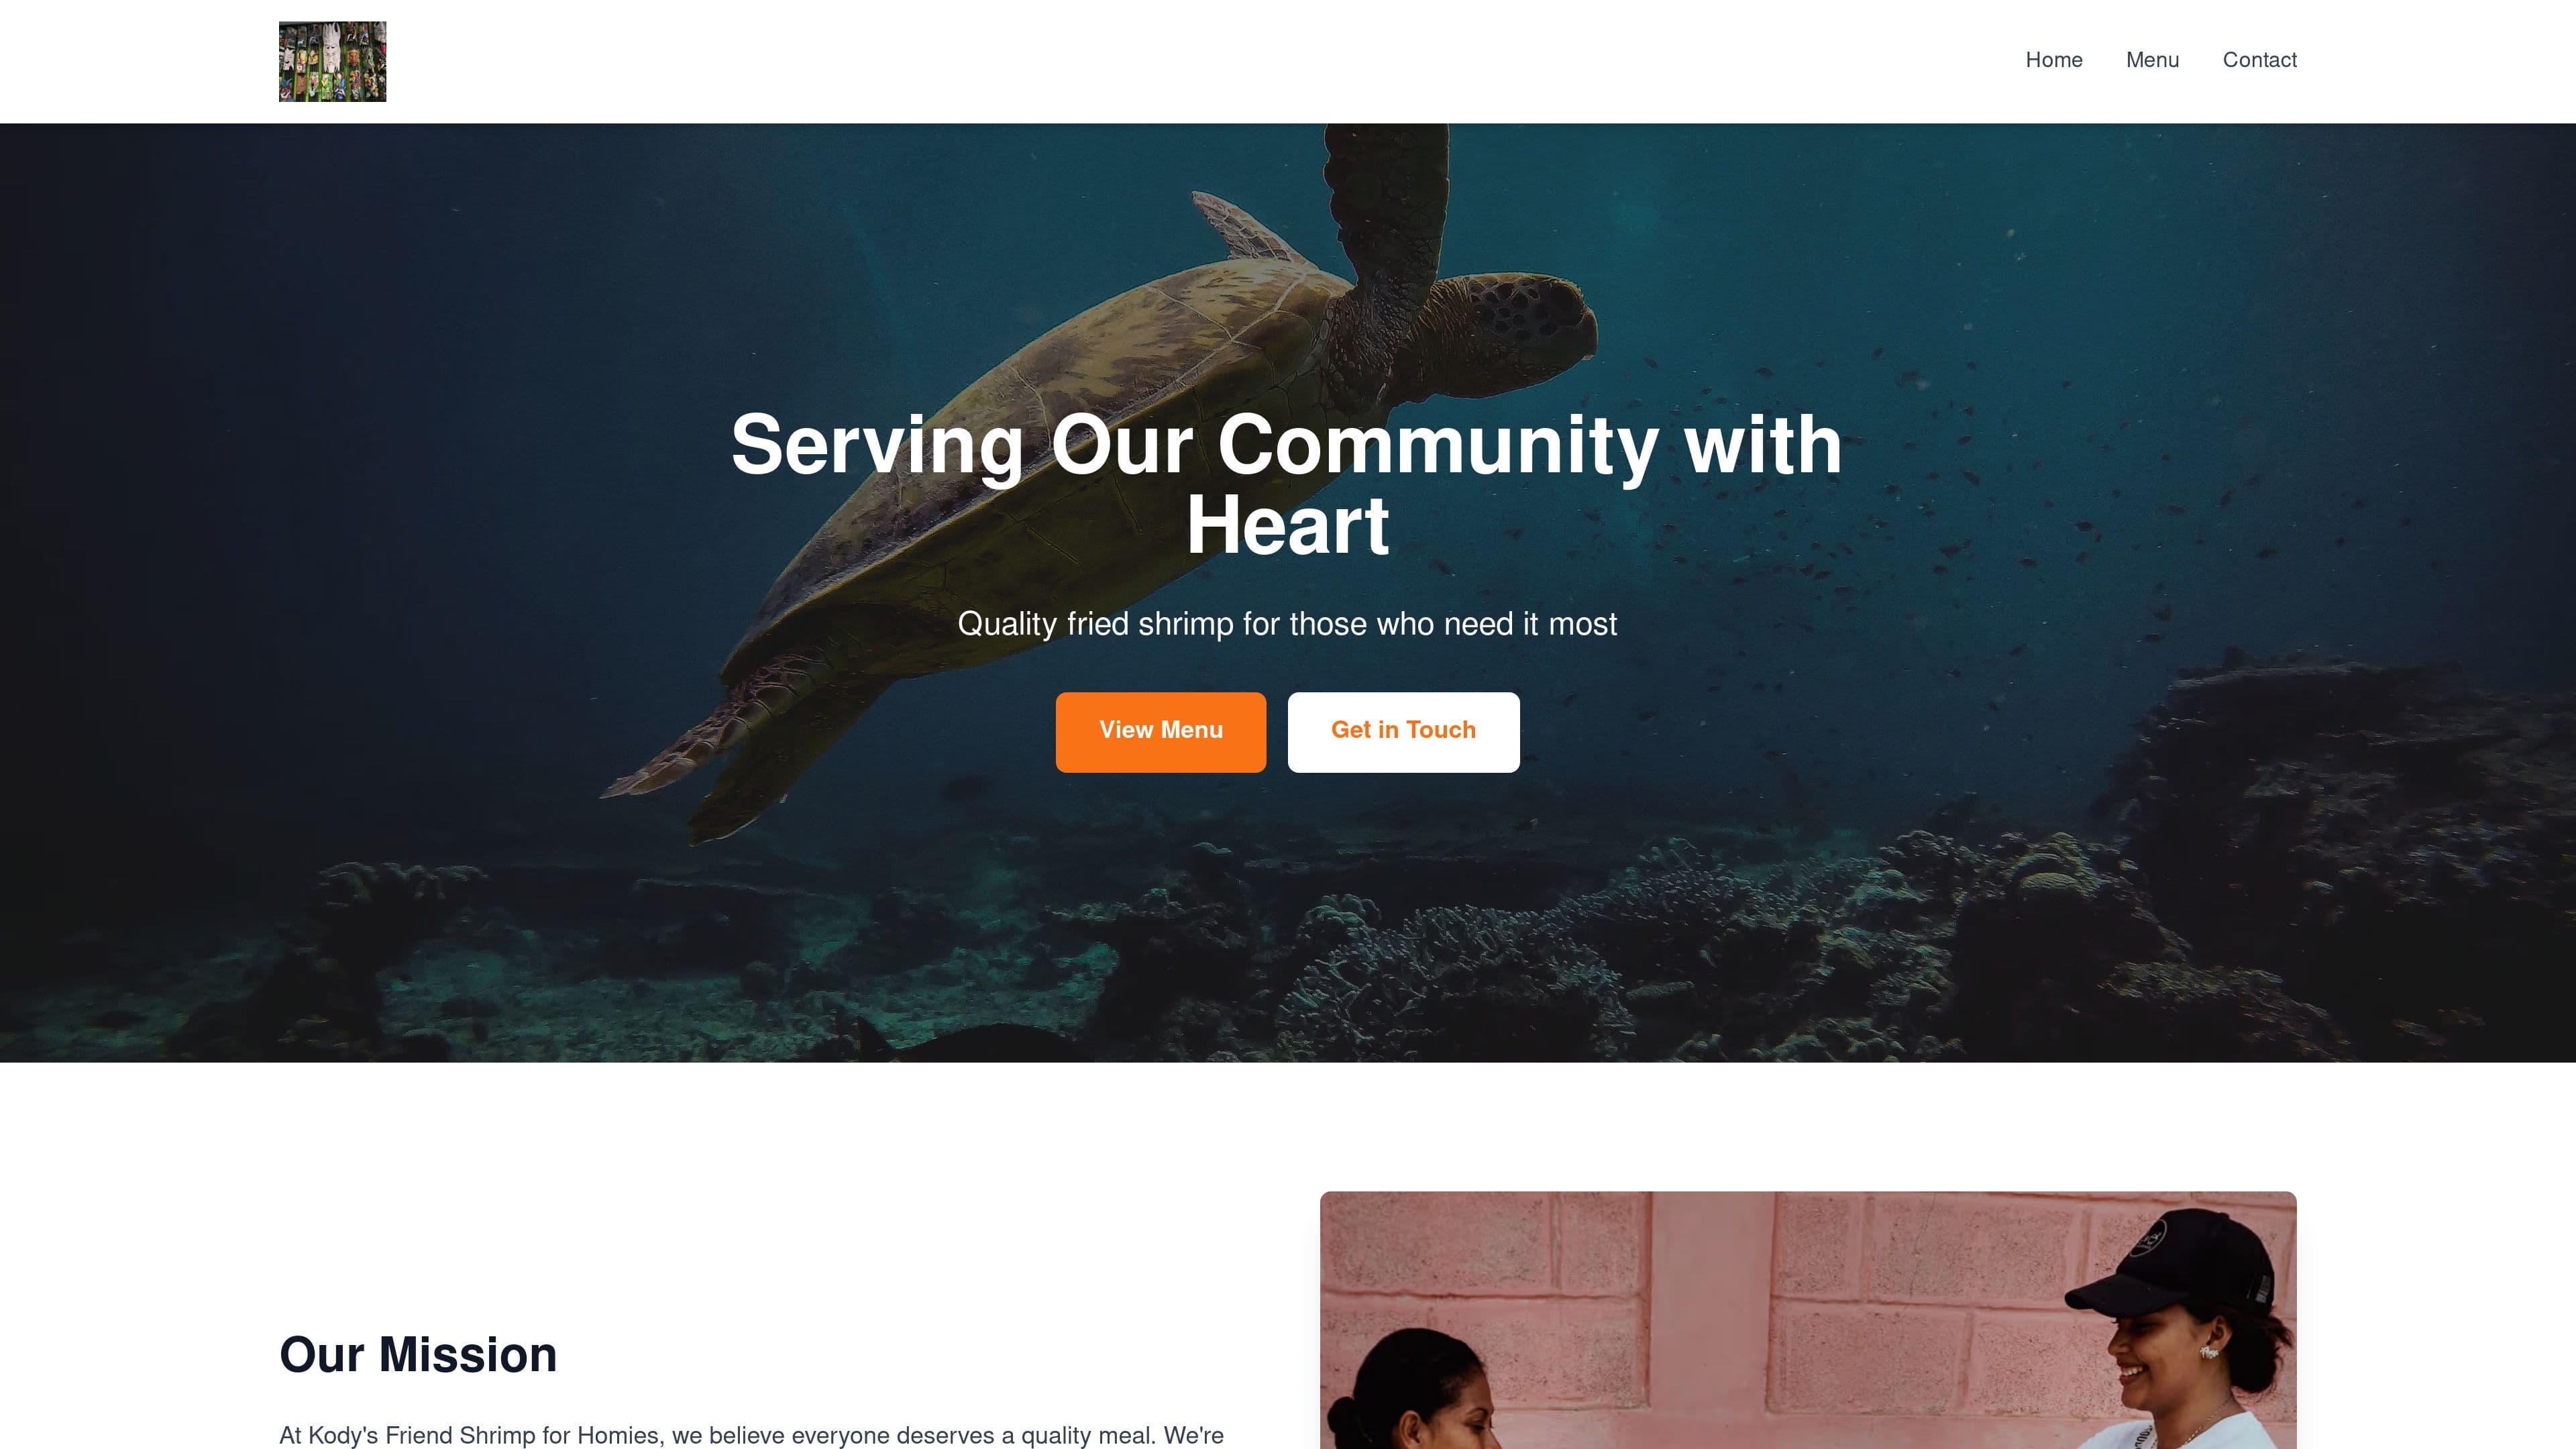Click the 'Quality fried shrimp' tagline text
Image resolution: width=2576 pixels, height=1449 pixels.
pyautogui.click(x=1287, y=624)
